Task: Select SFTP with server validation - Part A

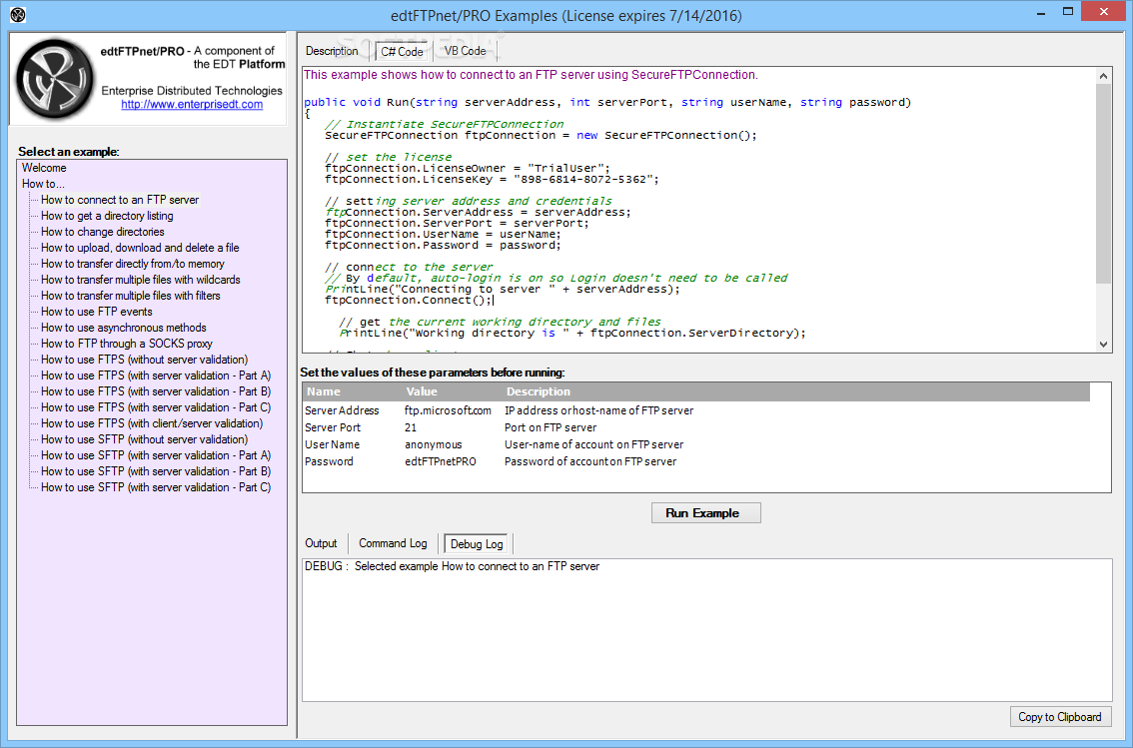Action: 156,455
